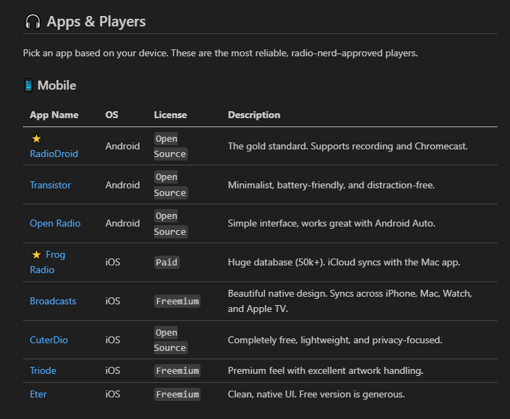Screen dimensions: 510x419
Task: Click the License column header
Action: coord(170,115)
